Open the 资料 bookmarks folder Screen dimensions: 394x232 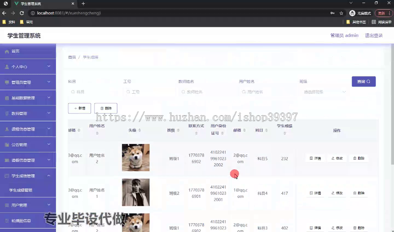click(9, 22)
